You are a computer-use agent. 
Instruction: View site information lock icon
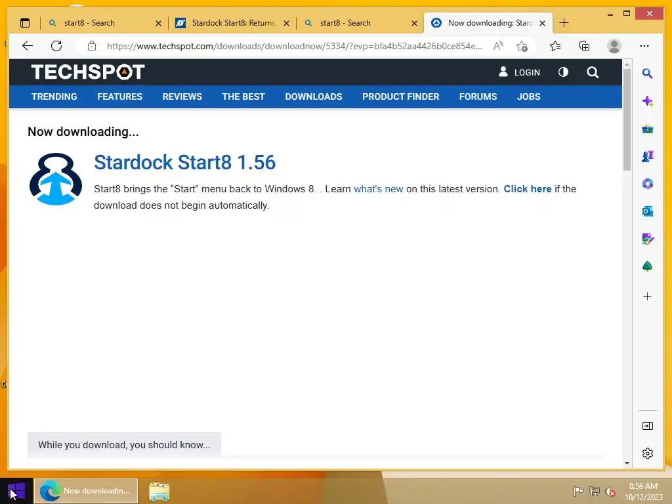pyautogui.click(x=92, y=46)
